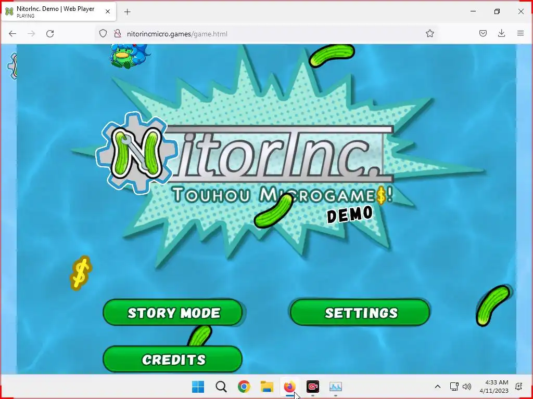533x399 pixels.
Task: Open the tracking protection shield icon
Action: [x=103, y=33]
